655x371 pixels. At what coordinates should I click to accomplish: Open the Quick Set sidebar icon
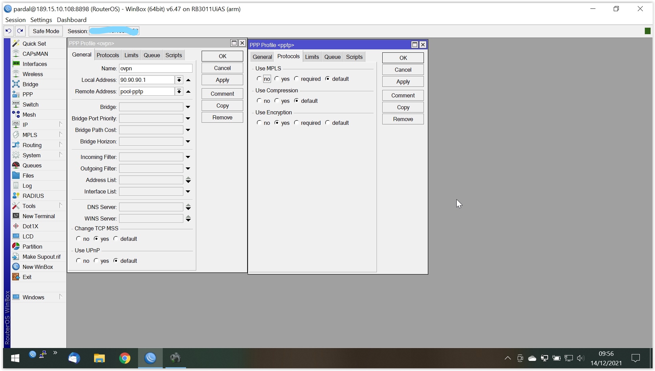click(16, 43)
